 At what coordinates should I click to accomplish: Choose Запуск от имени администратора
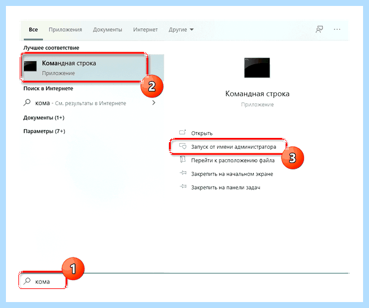coord(233,147)
